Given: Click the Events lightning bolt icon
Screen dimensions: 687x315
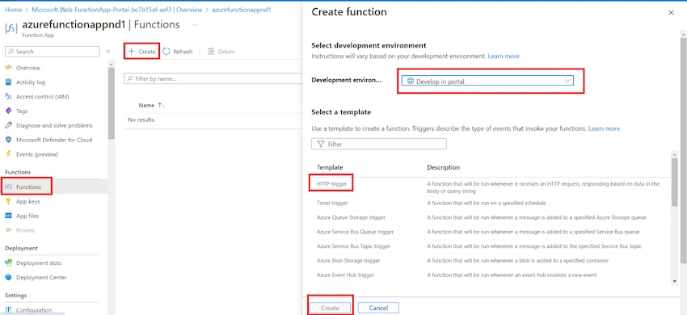Looking at the screenshot, I should click(8, 154).
